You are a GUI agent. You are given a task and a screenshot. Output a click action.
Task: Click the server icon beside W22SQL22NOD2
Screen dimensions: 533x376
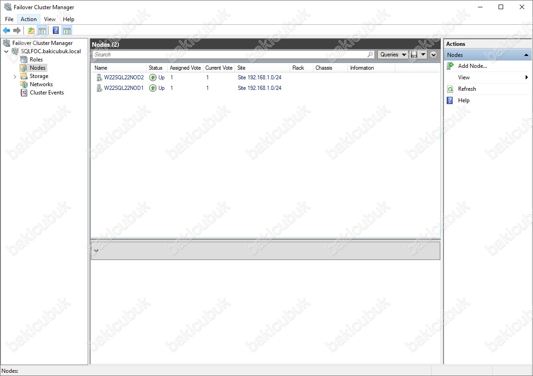(99, 78)
